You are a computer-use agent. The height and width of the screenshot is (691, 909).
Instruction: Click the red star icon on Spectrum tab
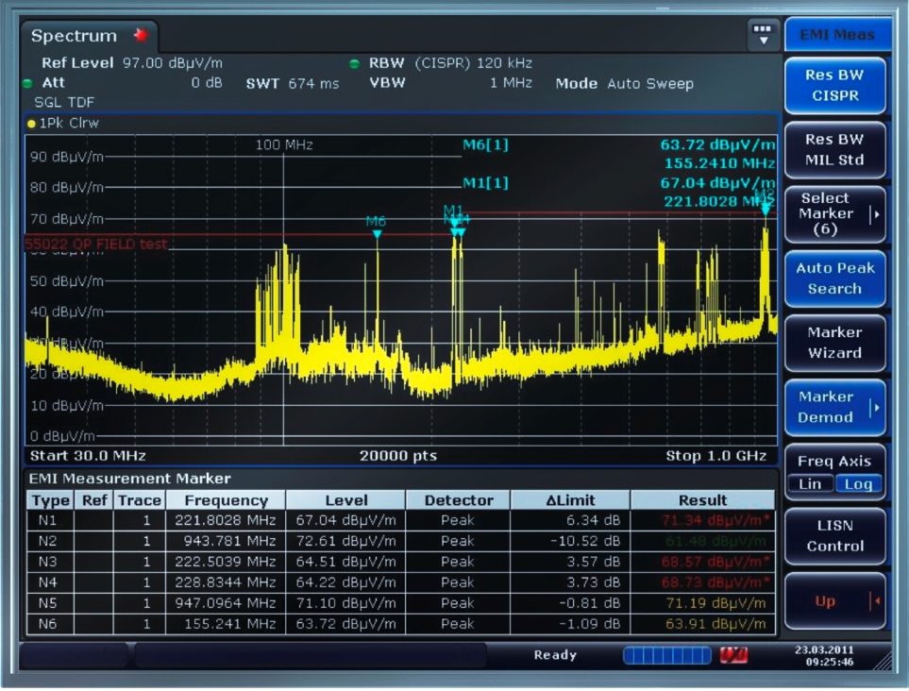[141, 35]
